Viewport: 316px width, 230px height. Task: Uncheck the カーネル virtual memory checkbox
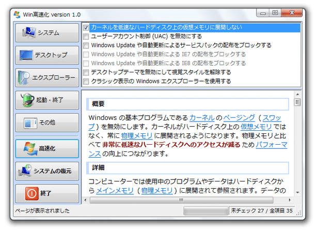coord(86,27)
